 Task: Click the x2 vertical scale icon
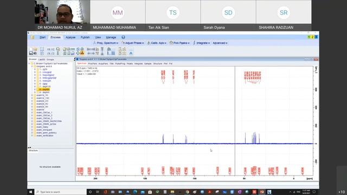(x=53, y=49)
